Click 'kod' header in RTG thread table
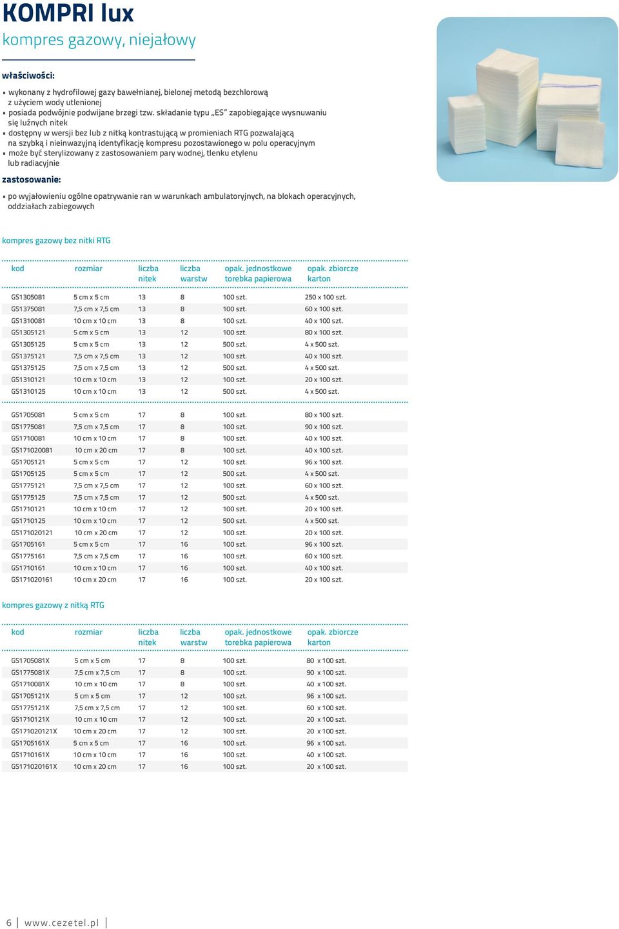 [x=18, y=633]
